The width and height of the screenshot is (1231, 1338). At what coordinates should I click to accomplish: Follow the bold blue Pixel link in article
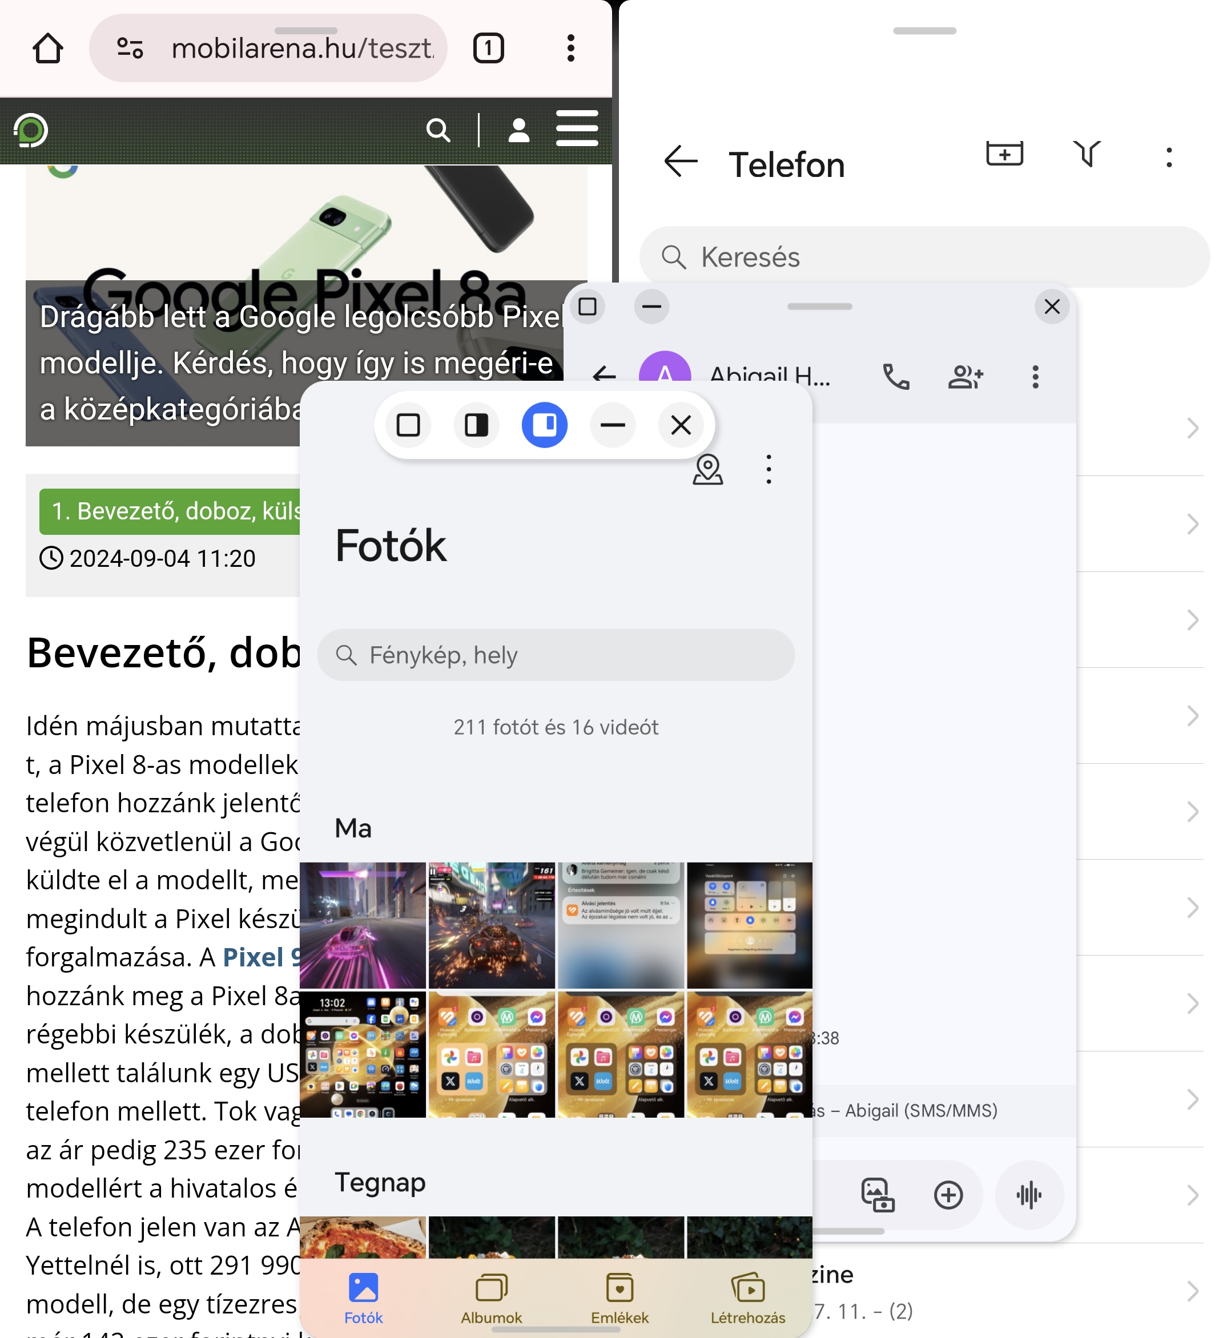click(261, 957)
